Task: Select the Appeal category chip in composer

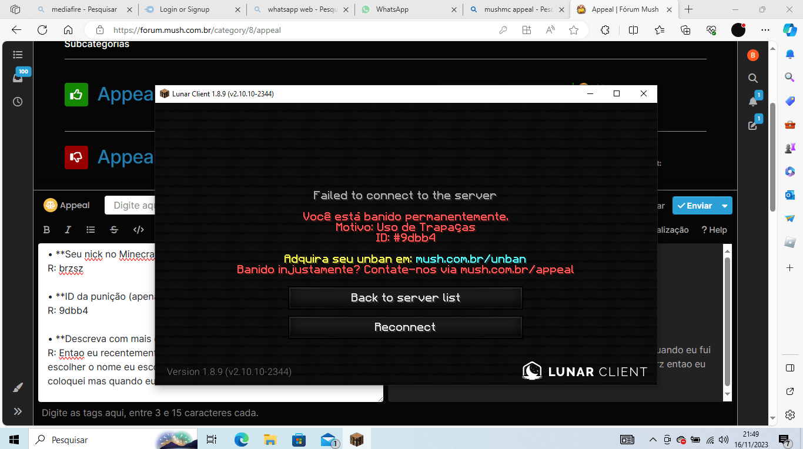Action: tap(66, 205)
